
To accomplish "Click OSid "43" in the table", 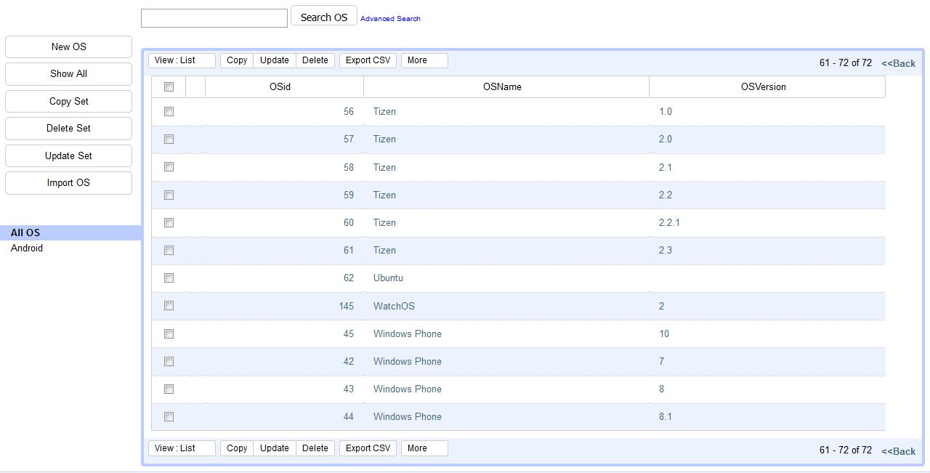I will 349,389.
